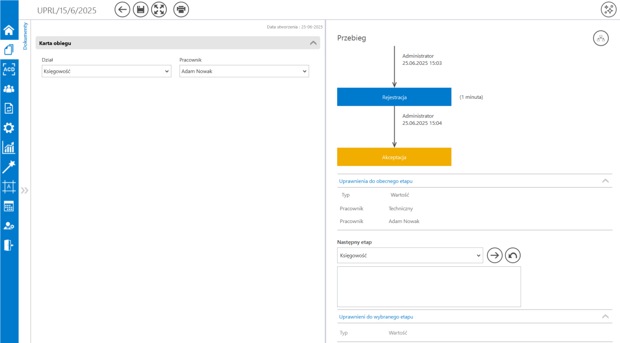This screenshot has width=620, height=343.
Task: Collapse Uprawnienia do obecnego etapu section
Action: click(x=605, y=181)
